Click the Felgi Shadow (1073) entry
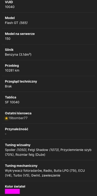The width and height of the screenshot is (97, 196). pos(43,150)
